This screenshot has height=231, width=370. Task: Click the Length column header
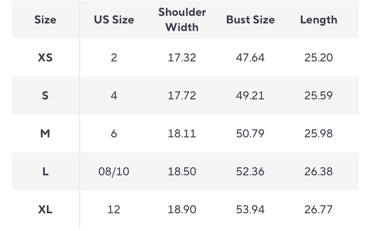[x=318, y=20]
